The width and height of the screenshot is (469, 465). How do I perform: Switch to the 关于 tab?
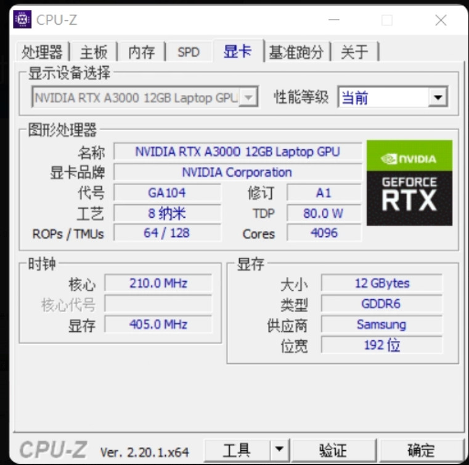pos(354,52)
